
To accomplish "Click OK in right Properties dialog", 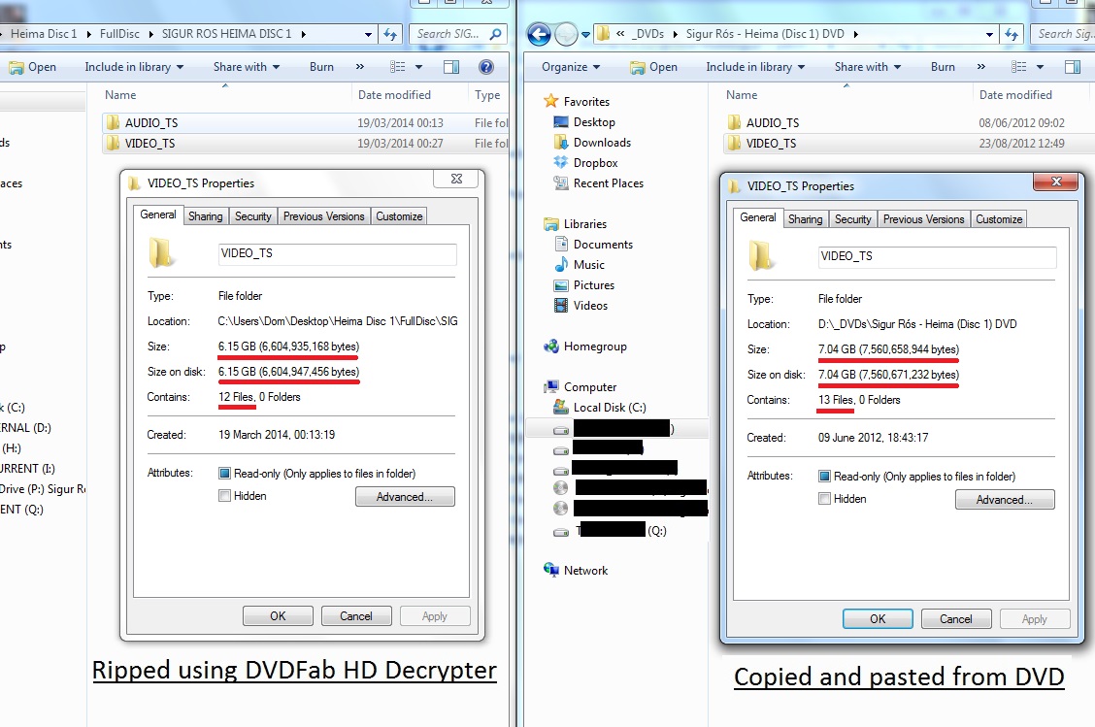I will (878, 618).
